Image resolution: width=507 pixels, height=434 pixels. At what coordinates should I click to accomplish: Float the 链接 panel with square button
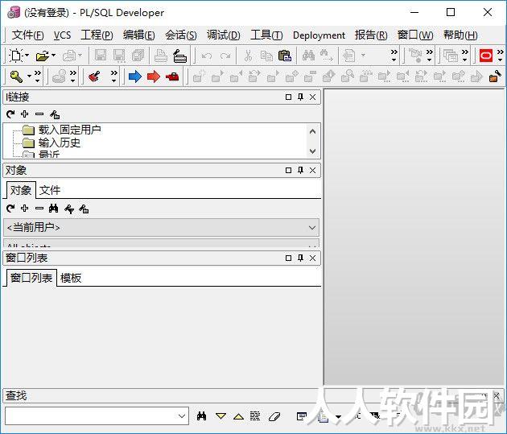tap(288, 97)
